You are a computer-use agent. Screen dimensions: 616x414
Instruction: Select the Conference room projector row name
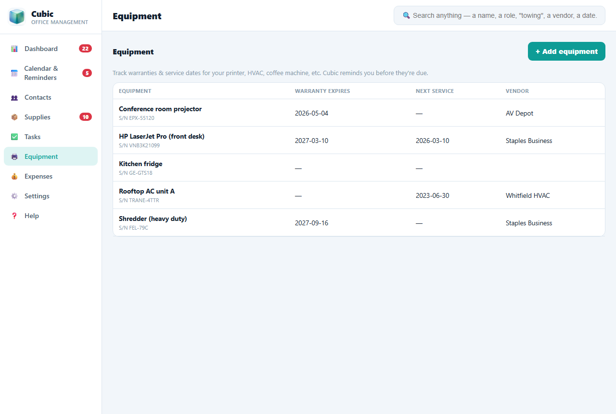click(x=160, y=109)
